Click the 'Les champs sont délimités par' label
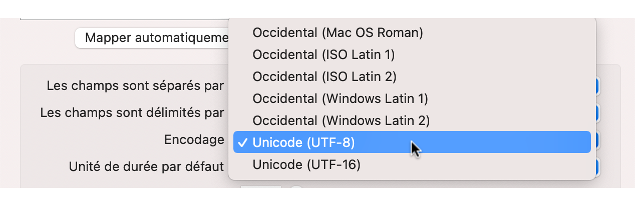 (x=132, y=113)
